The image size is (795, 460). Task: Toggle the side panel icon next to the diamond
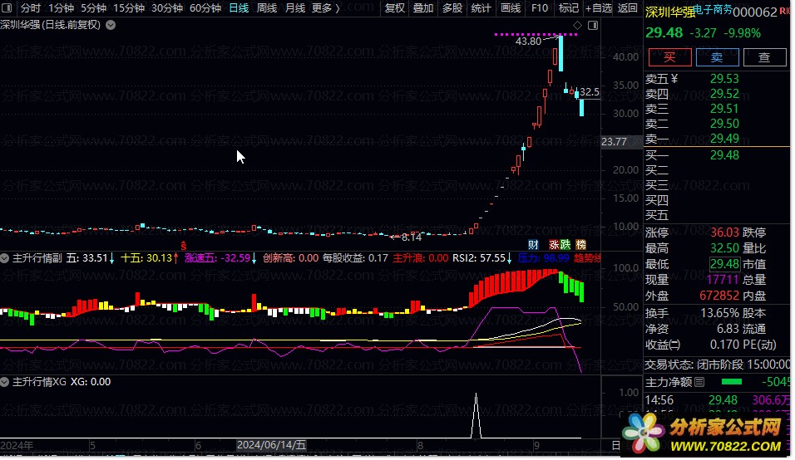coord(593,25)
